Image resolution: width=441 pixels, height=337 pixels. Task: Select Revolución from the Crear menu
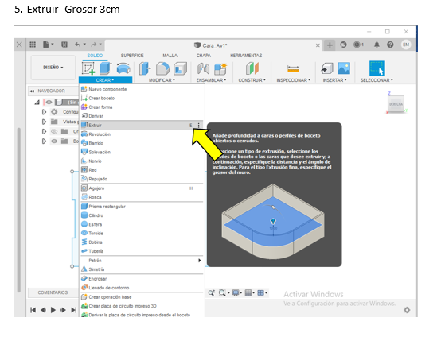pos(142,134)
